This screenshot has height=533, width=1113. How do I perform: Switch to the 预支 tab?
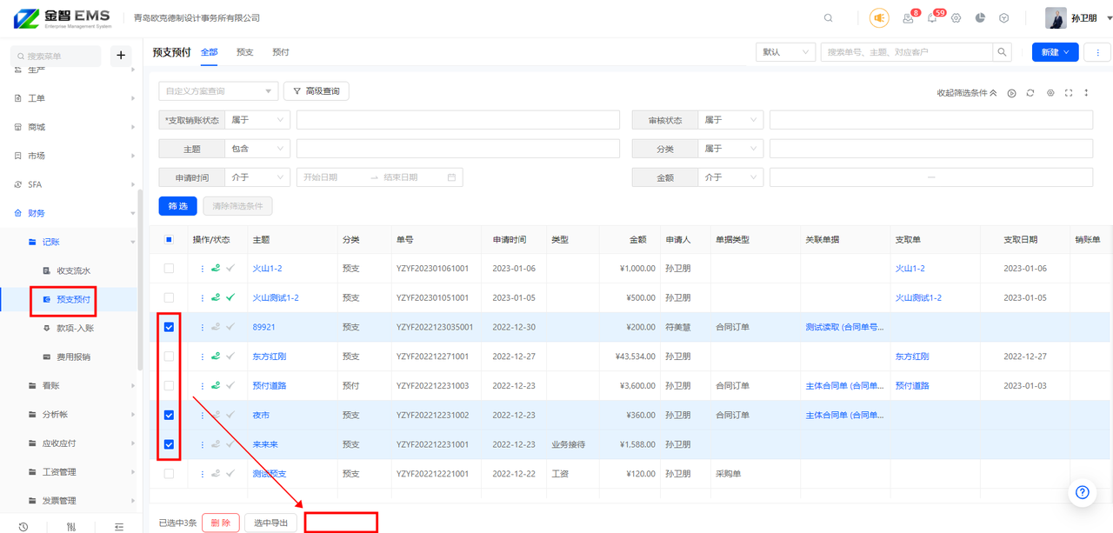click(x=245, y=52)
